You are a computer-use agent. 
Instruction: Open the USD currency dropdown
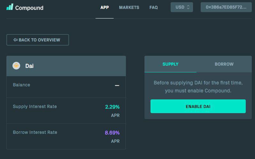(x=182, y=7)
